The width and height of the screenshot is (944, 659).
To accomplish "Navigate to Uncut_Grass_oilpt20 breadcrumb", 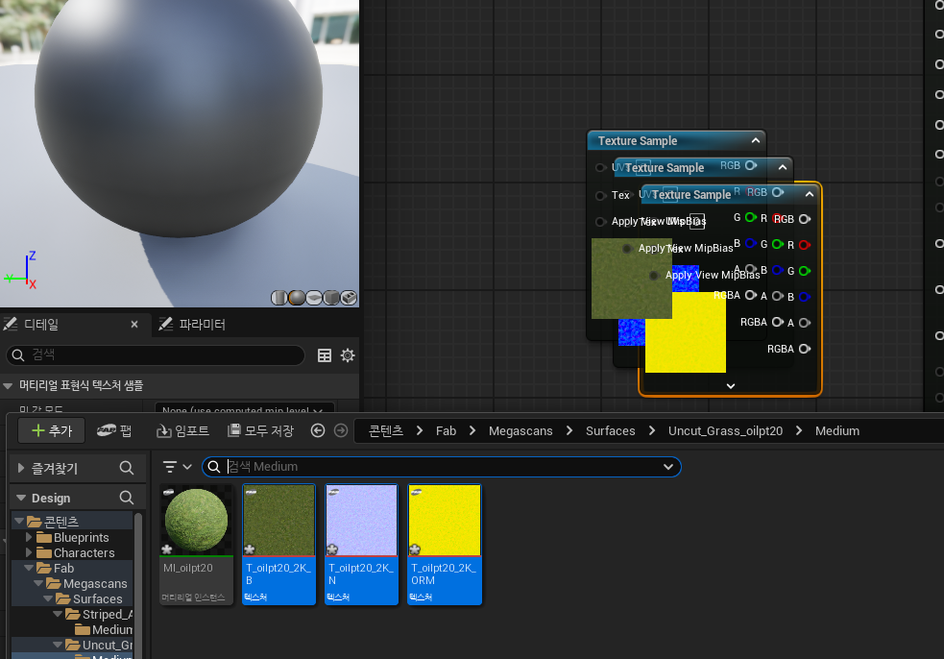I will [725, 430].
